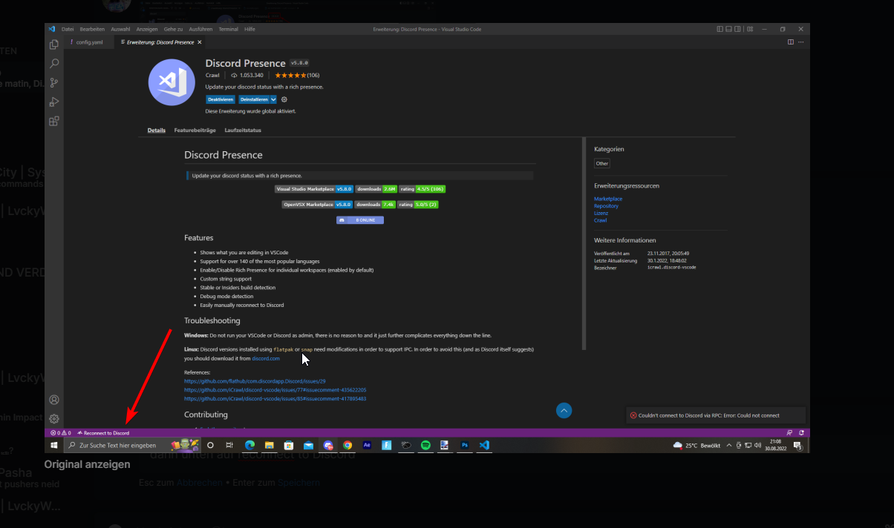The image size is (894, 528).
Task: Click the scroll-to-top round arrow button
Action: [564, 410]
